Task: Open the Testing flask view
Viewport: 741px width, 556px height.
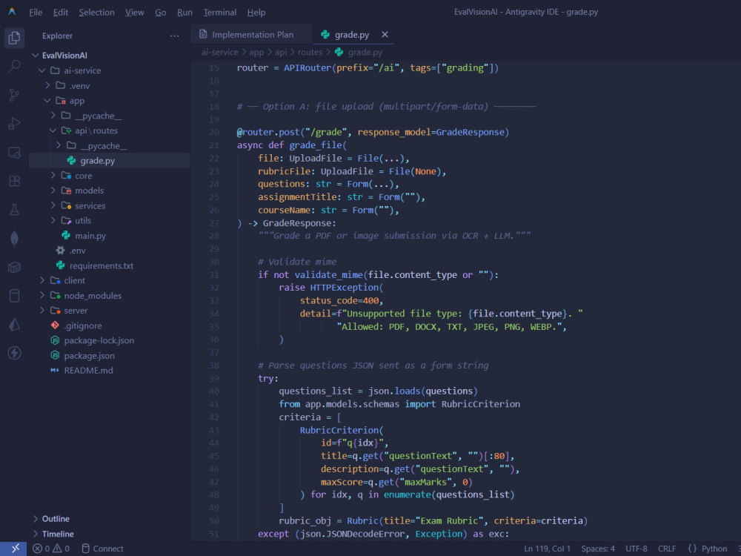Action: [14, 210]
